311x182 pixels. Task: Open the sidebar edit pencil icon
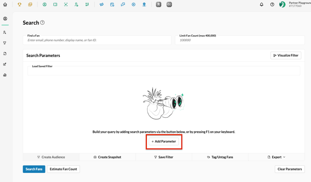(5, 64)
